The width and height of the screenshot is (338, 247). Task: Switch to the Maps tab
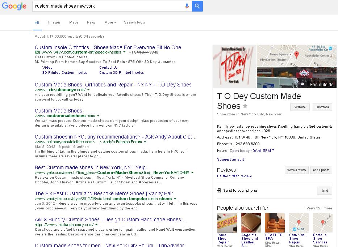tap(74, 22)
